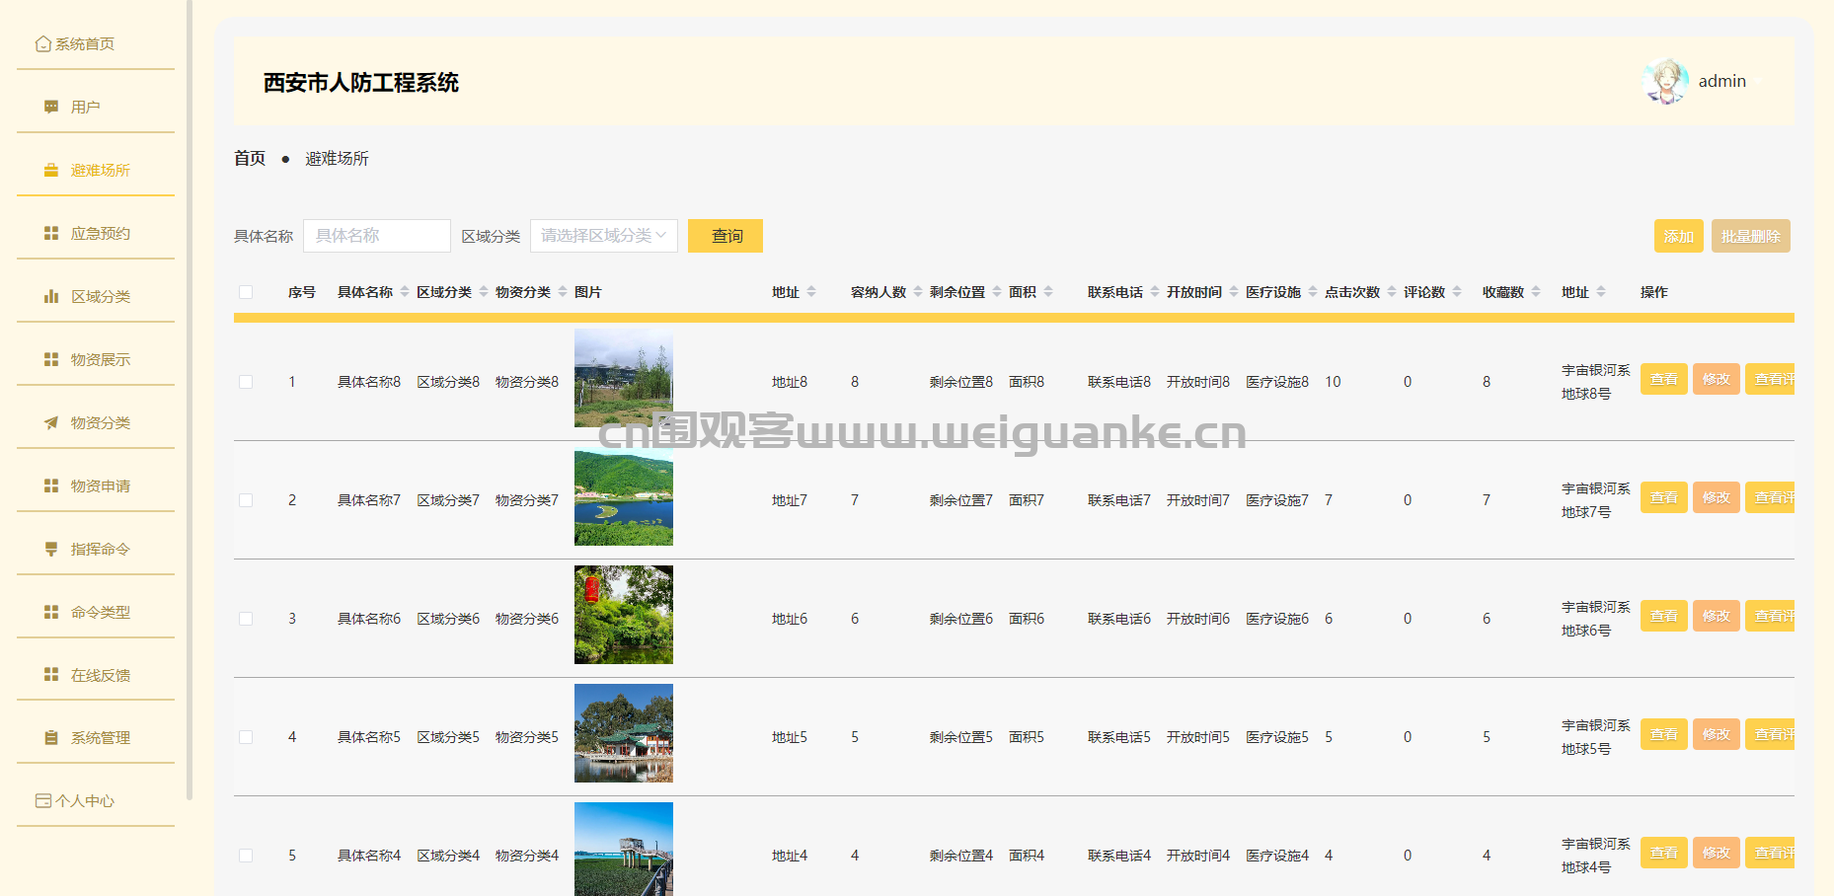Toggle the select-all checkbox in table header
Screen dimensions: 1834x896
(x=246, y=292)
